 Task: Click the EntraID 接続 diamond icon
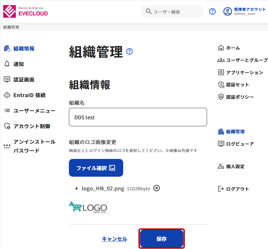7,95
